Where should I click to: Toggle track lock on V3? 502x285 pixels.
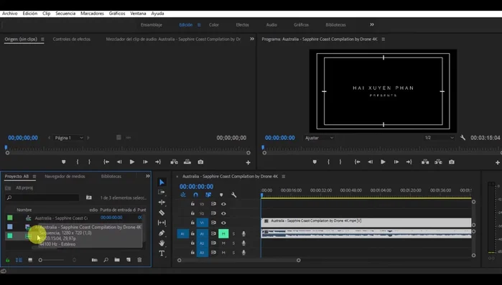(192, 204)
